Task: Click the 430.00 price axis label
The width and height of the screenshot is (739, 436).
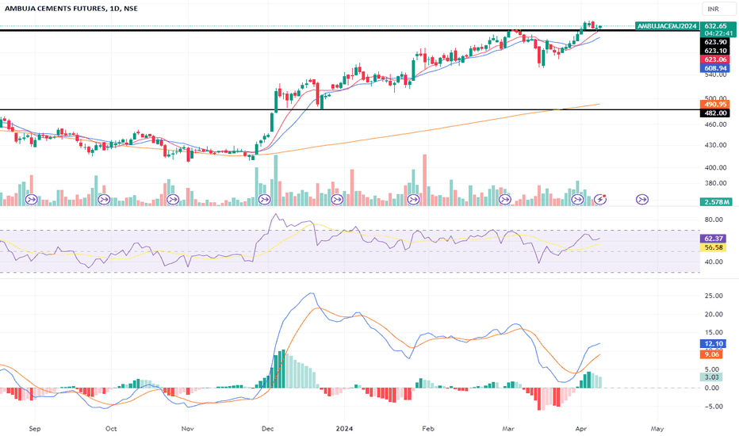Action: click(x=715, y=145)
